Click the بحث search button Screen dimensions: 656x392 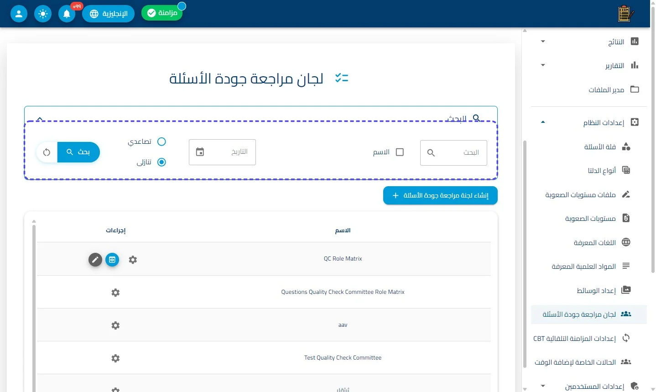click(x=78, y=152)
